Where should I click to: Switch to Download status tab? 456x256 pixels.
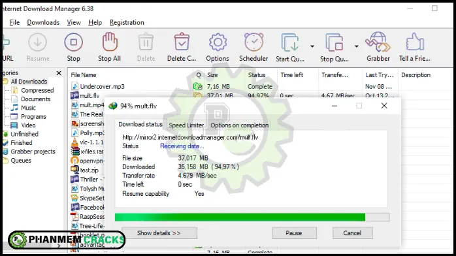tap(140, 124)
